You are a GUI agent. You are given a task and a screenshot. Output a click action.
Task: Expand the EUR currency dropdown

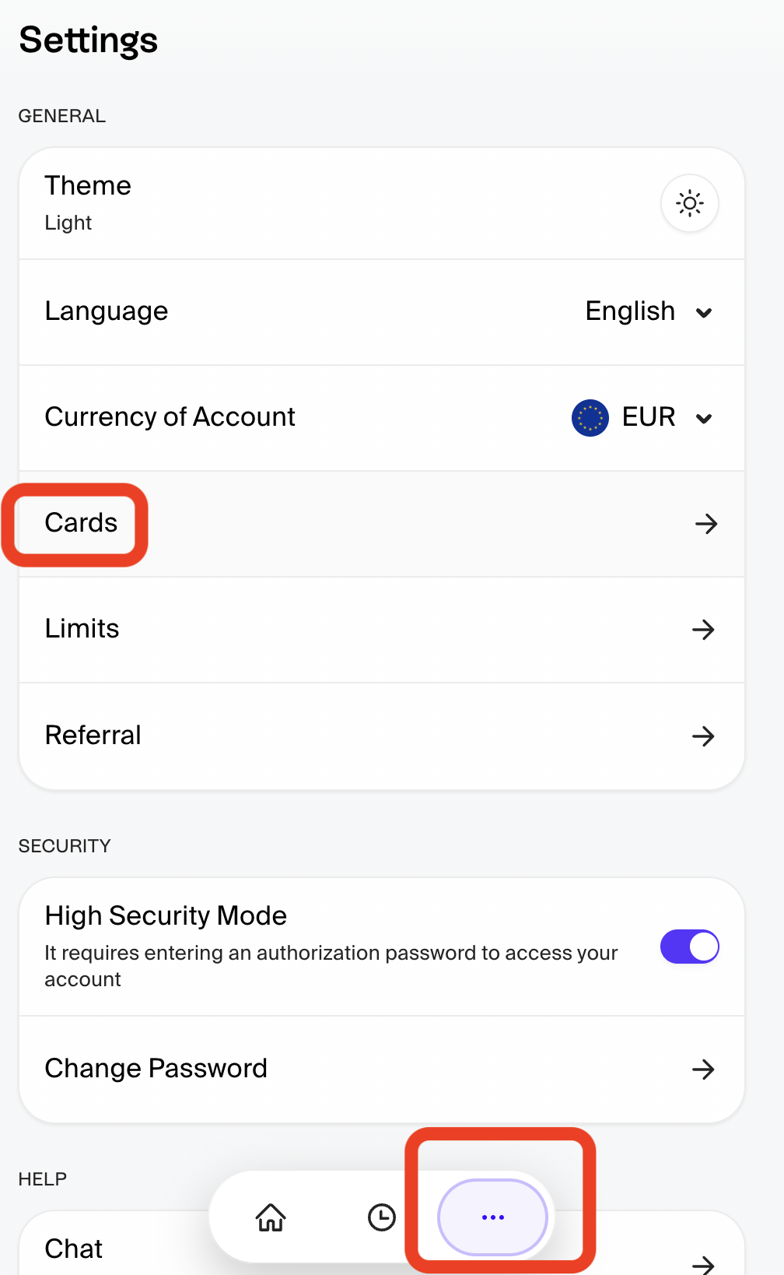642,418
